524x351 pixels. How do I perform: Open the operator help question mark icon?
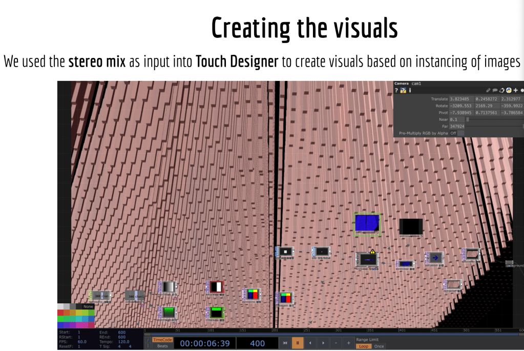(x=396, y=90)
